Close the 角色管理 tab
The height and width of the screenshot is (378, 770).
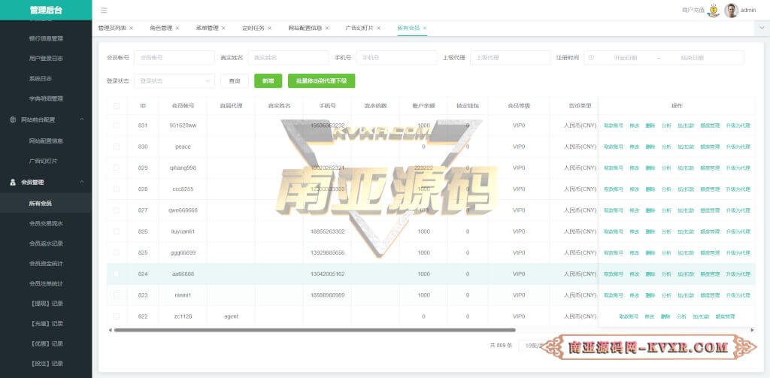tap(177, 28)
